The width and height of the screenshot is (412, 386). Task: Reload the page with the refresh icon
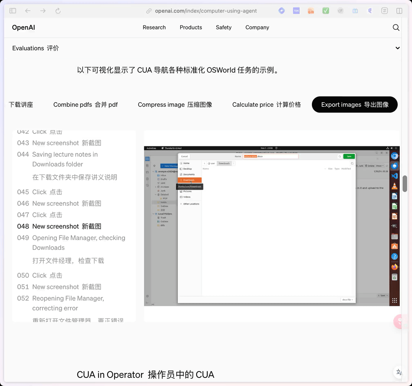point(58,11)
